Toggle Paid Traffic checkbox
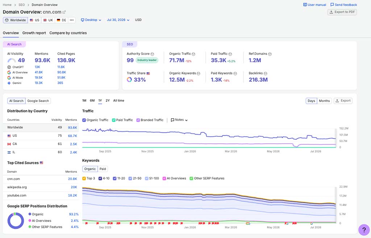 tap(113, 120)
